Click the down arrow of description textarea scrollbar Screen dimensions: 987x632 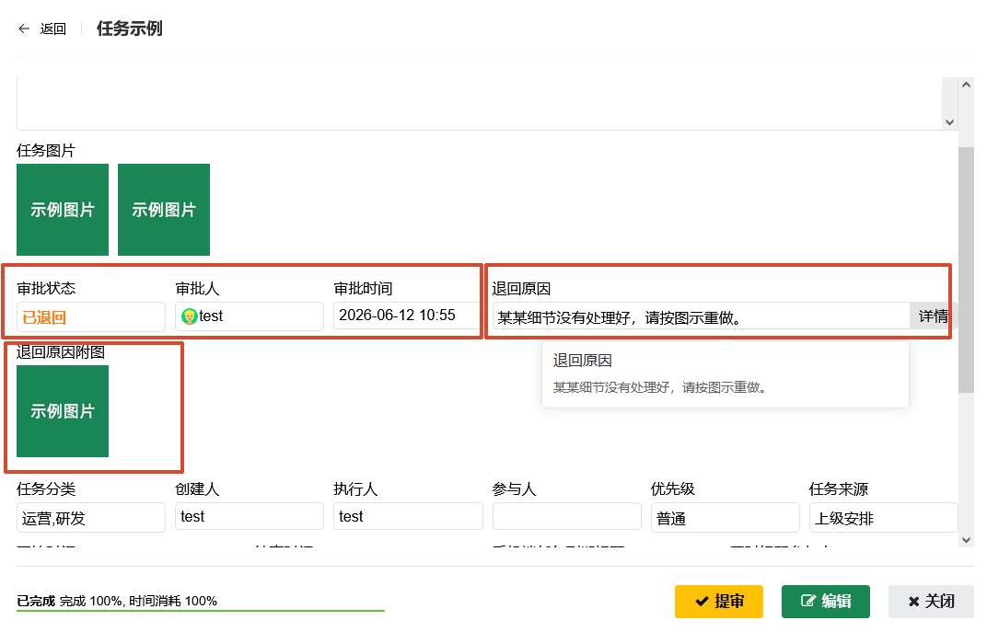pyautogui.click(x=950, y=122)
